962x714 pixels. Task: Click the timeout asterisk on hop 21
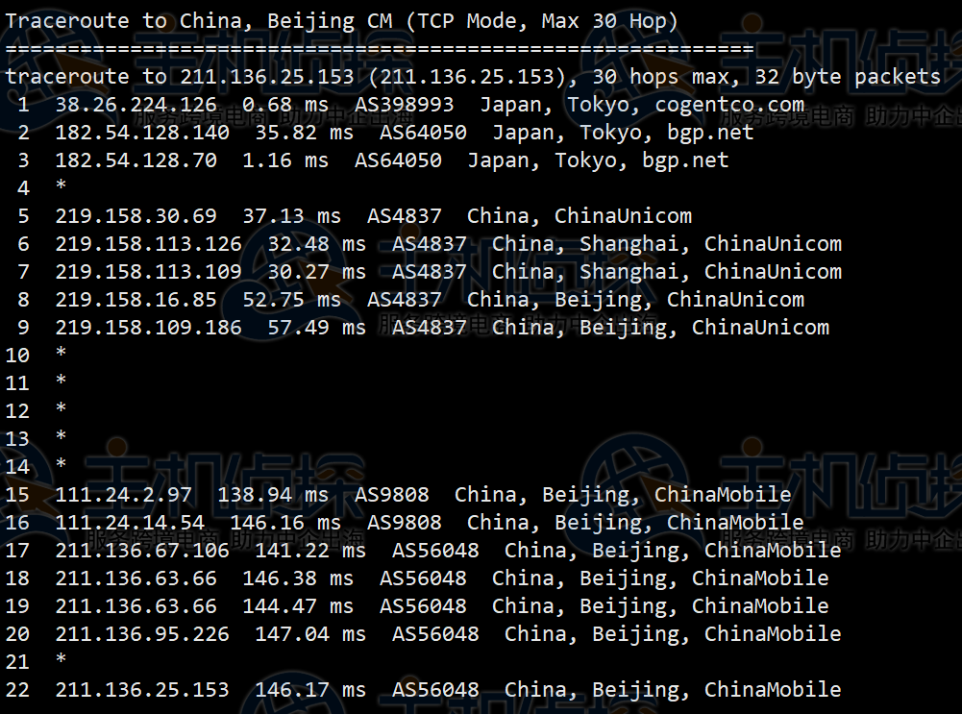pos(61,662)
